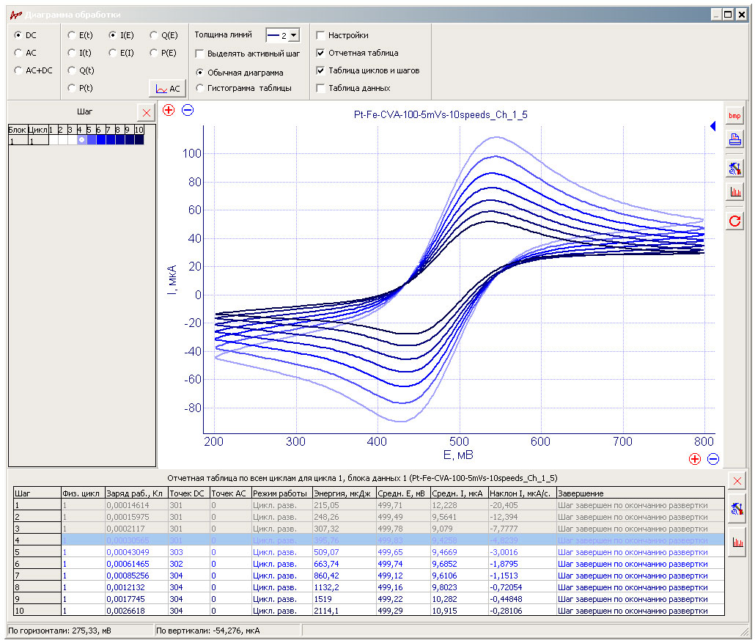Select step 10 dark color cell
This screenshot has height=643, width=755.
pyautogui.click(x=139, y=140)
